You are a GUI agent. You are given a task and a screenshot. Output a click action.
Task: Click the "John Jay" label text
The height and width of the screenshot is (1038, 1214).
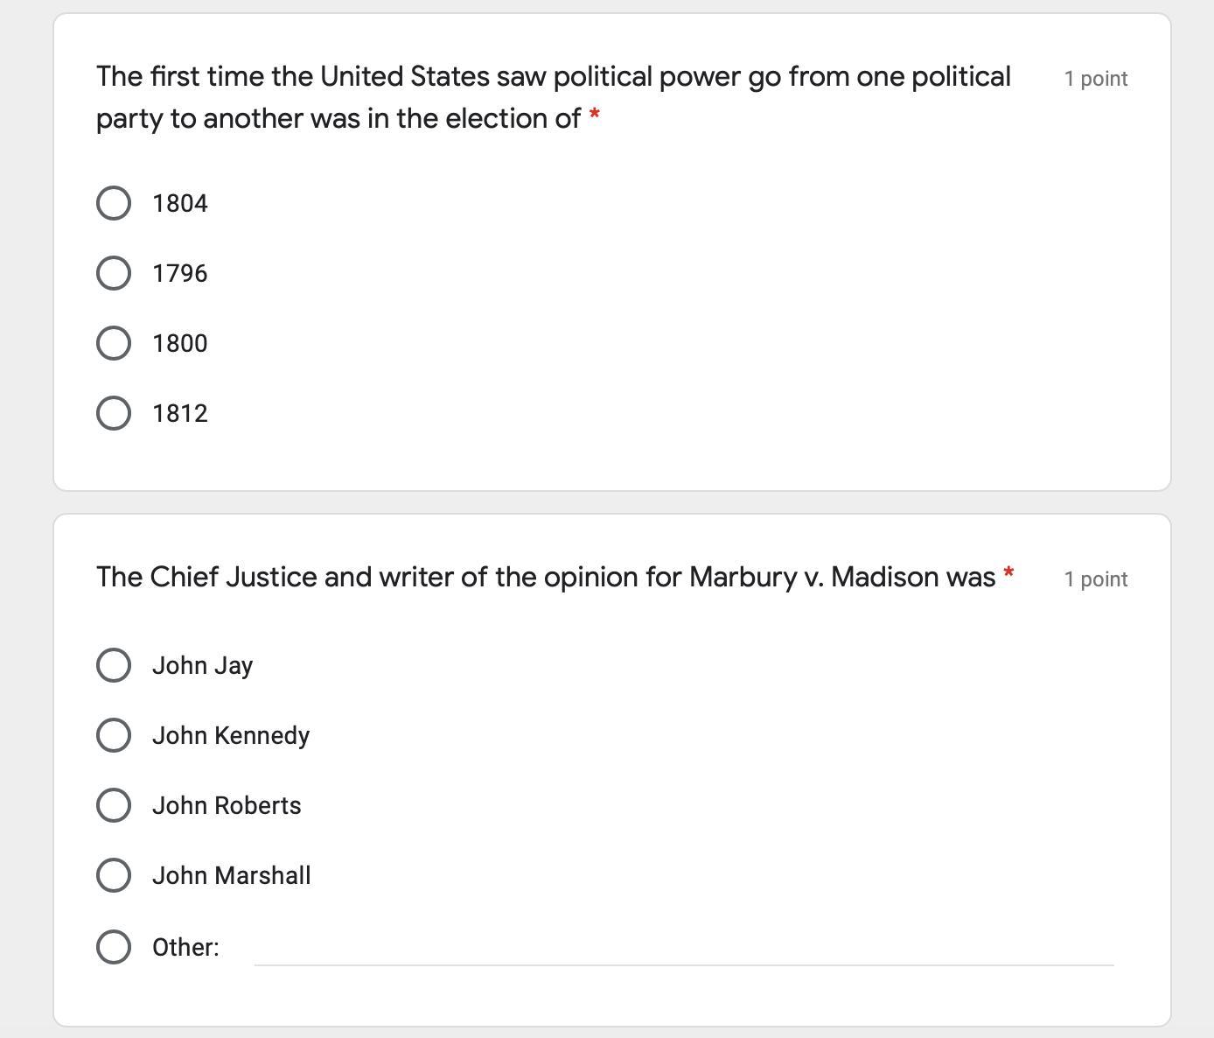203,665
